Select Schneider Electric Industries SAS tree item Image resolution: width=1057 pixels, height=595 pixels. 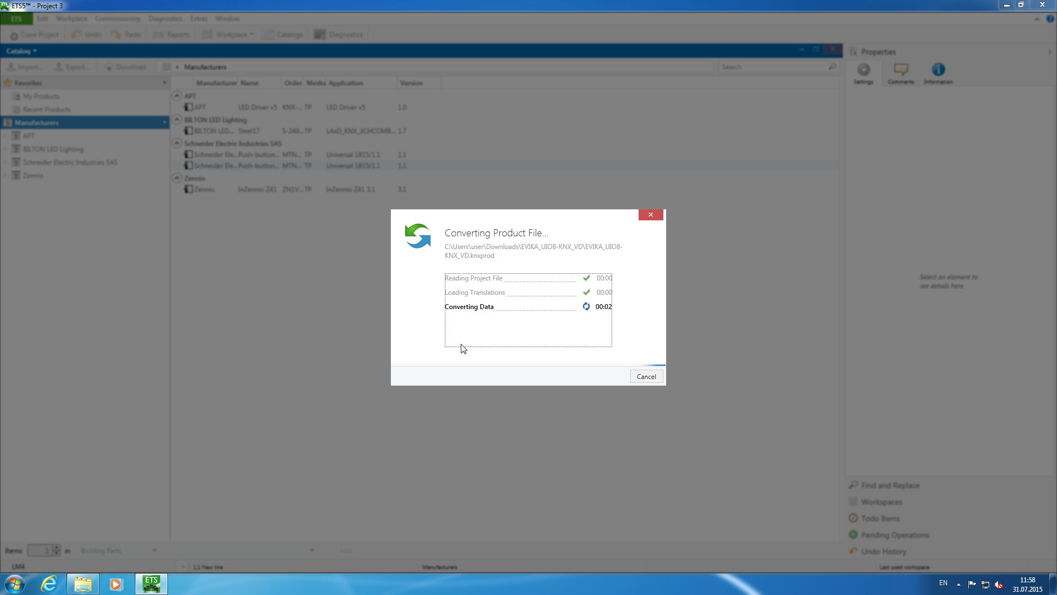(70, 163)
